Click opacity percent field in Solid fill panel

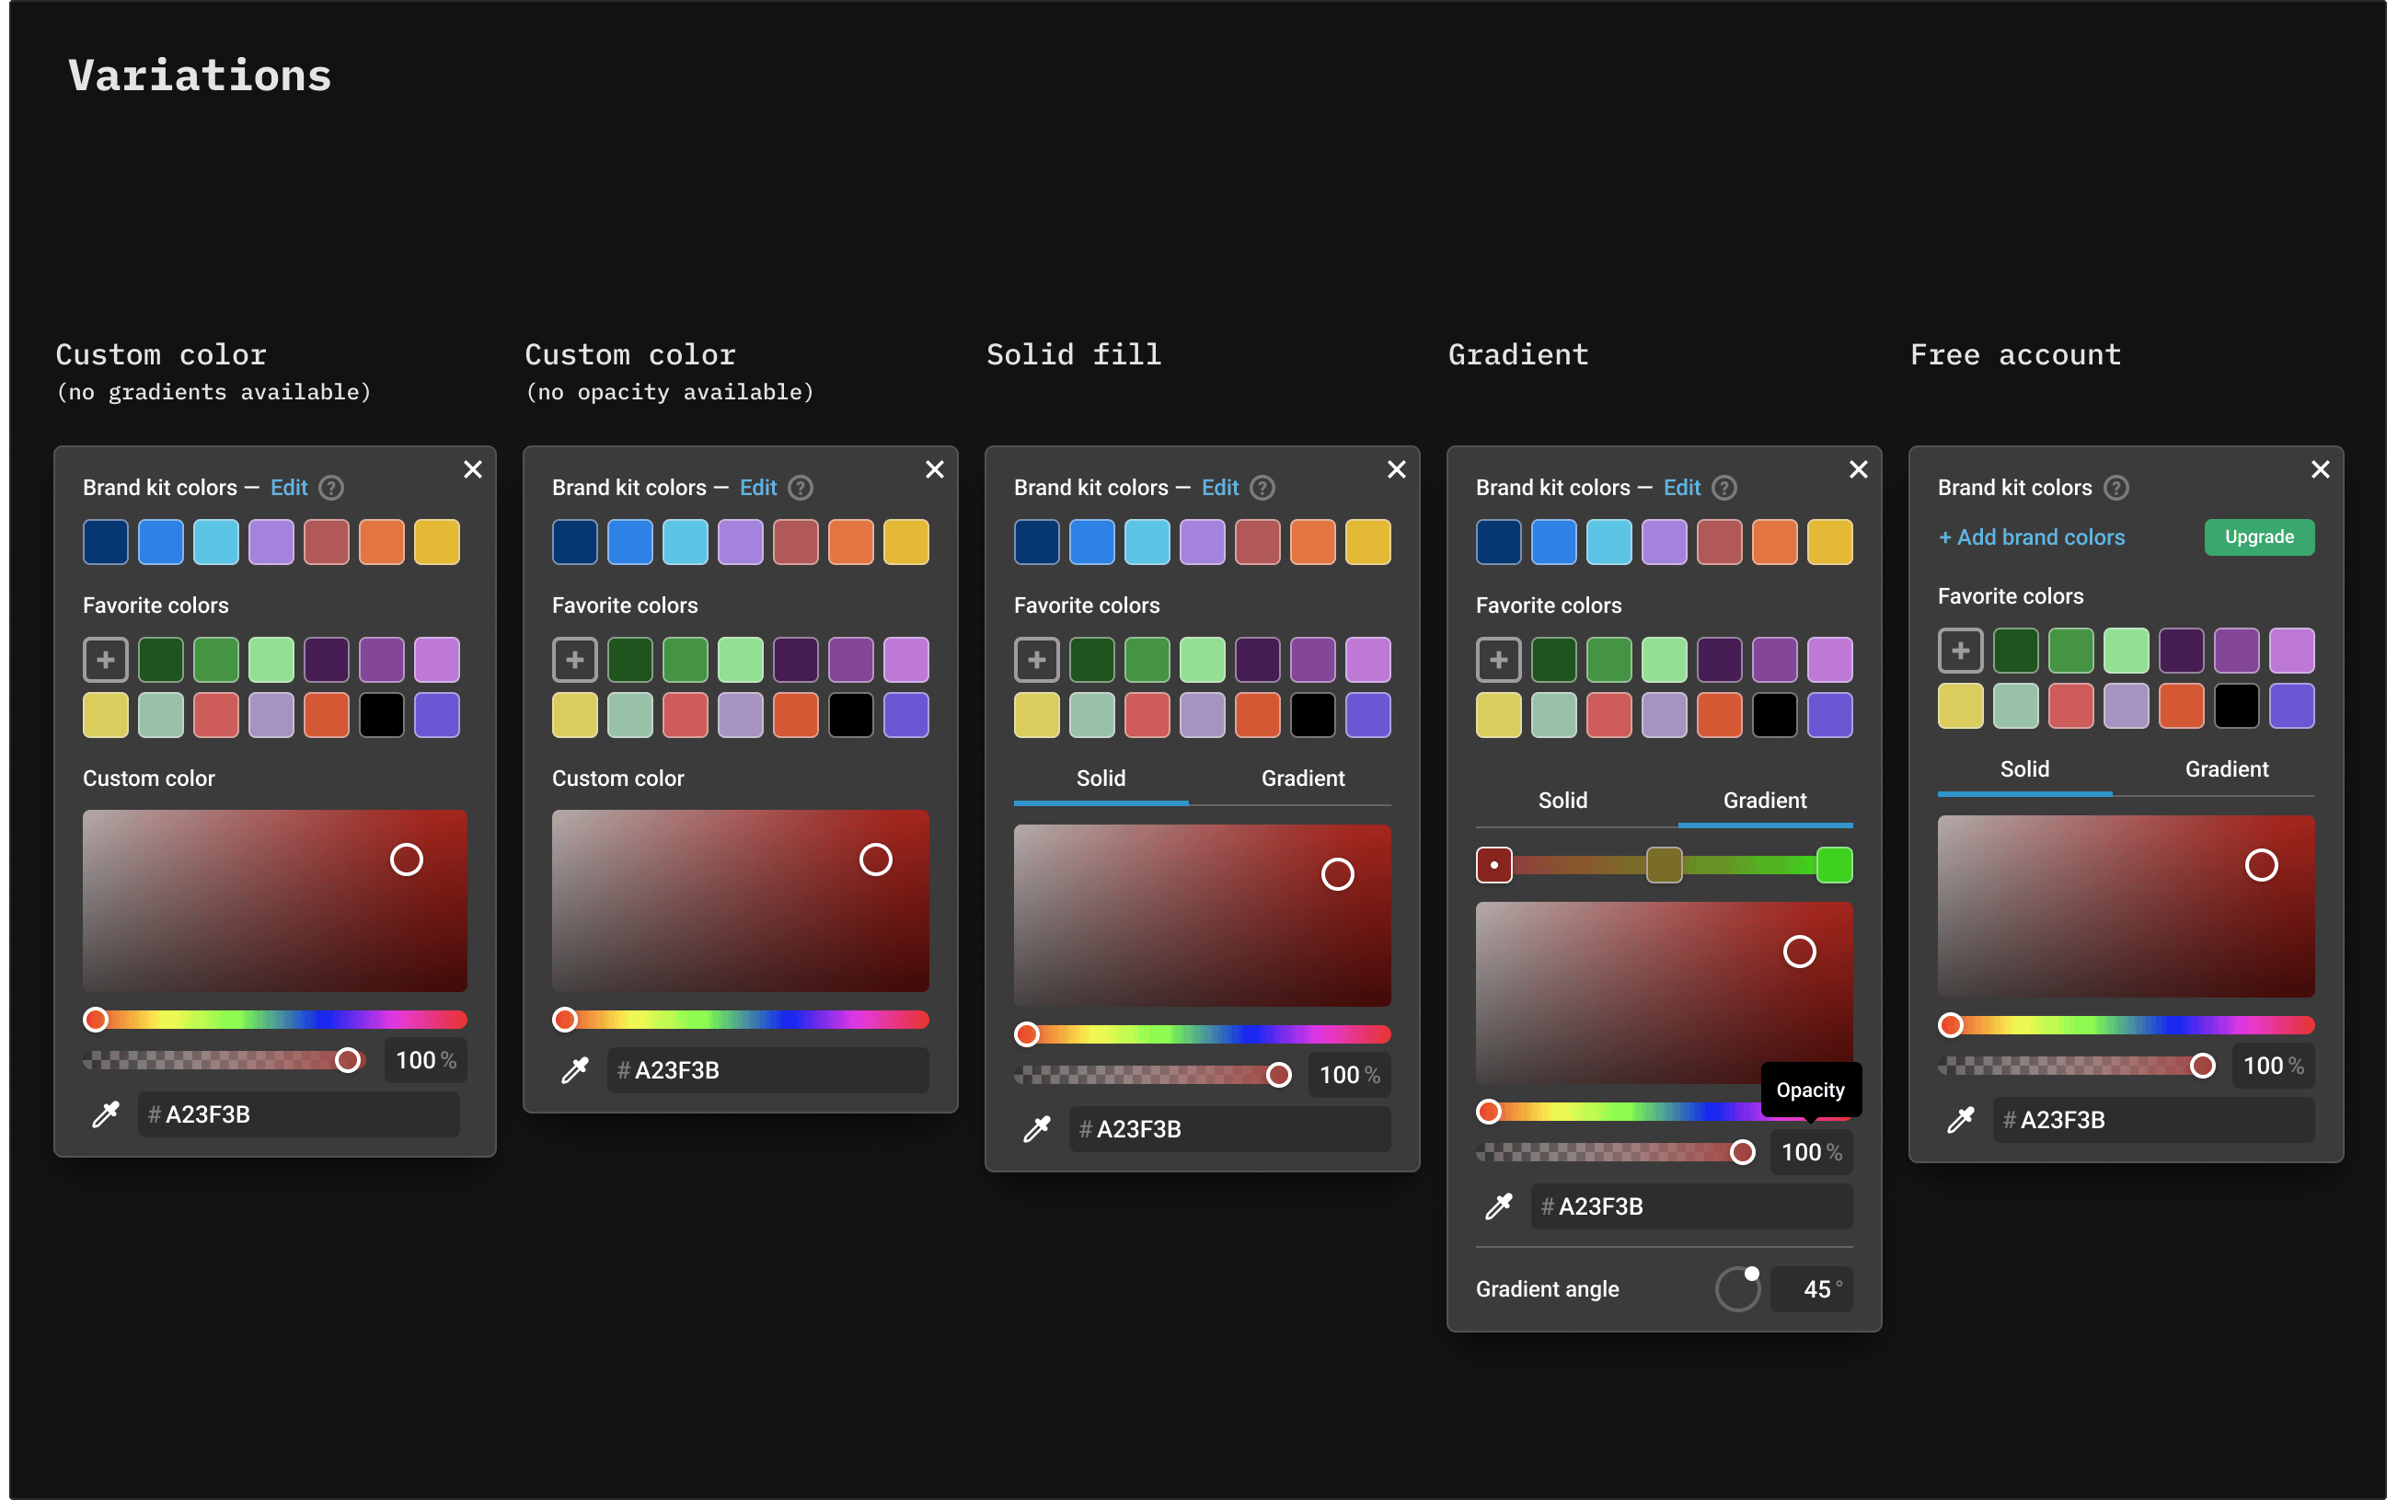(x=1349, y=1076)
